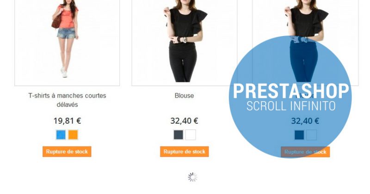Click Rupture de stock under the T-shirts product
The height and width of the screenshot is (194, 370).
click(67, 152)
